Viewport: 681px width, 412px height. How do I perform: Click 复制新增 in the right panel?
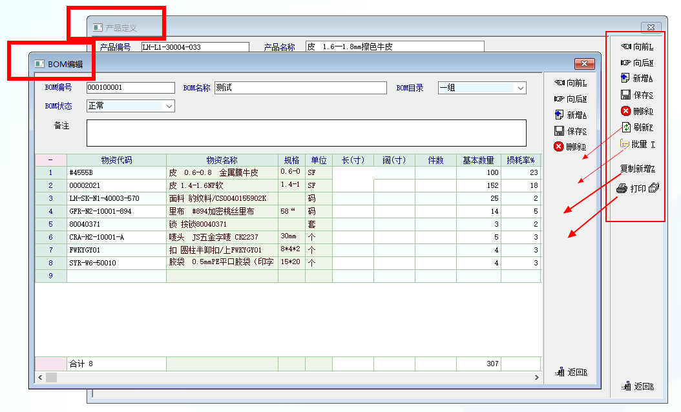coord(637,169)
